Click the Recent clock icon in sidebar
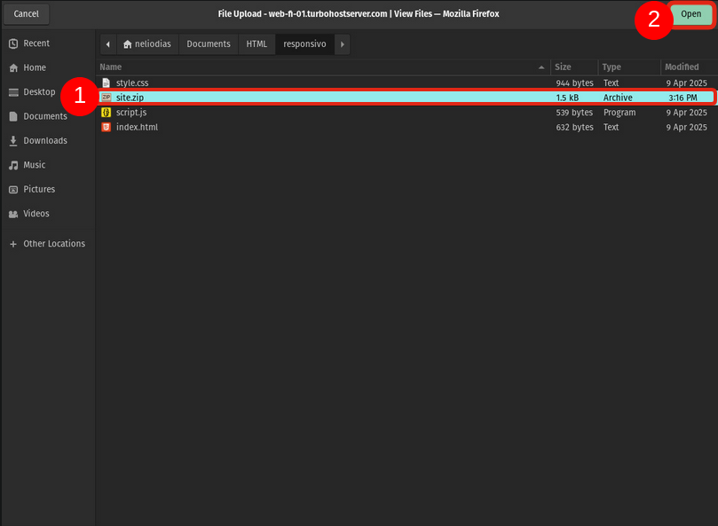Viewport: 718px width, 526px height. 13,43
